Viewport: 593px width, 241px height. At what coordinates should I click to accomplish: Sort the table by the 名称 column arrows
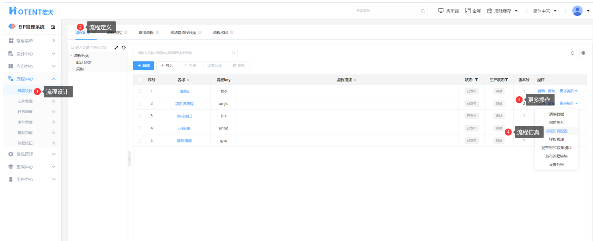click(x=188, y=80)
